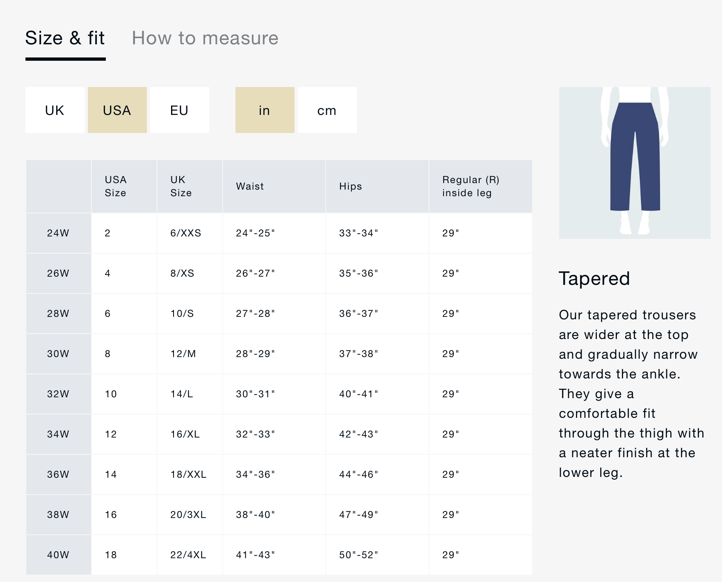
Task: Select the 28W size row
Action: pyautogui.click(x=58, y=314)
